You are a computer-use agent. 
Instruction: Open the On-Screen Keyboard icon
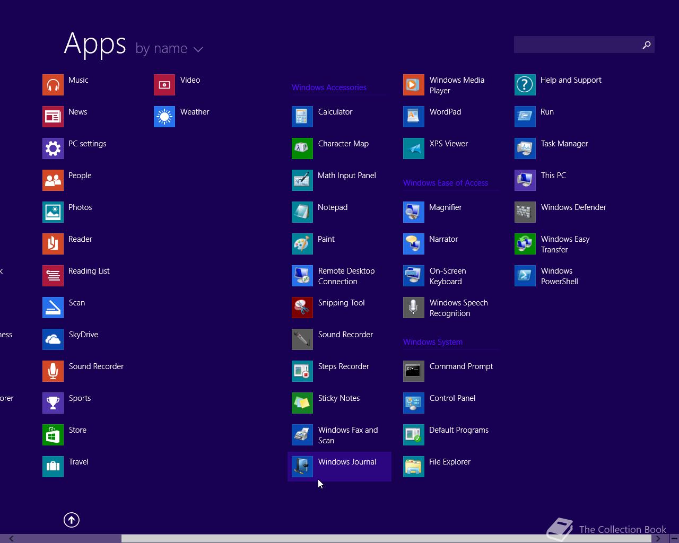click(414, 276)
